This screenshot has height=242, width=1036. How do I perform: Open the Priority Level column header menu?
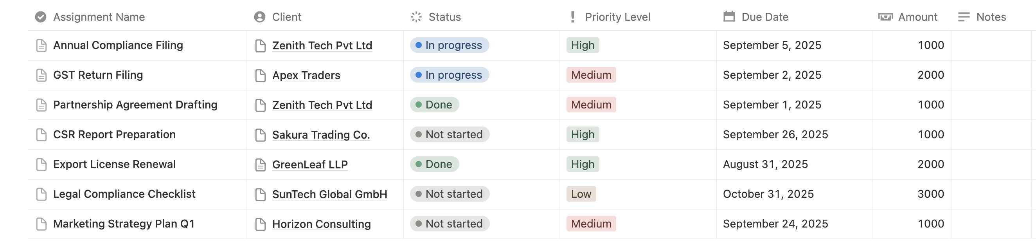[x=617, y=17]
